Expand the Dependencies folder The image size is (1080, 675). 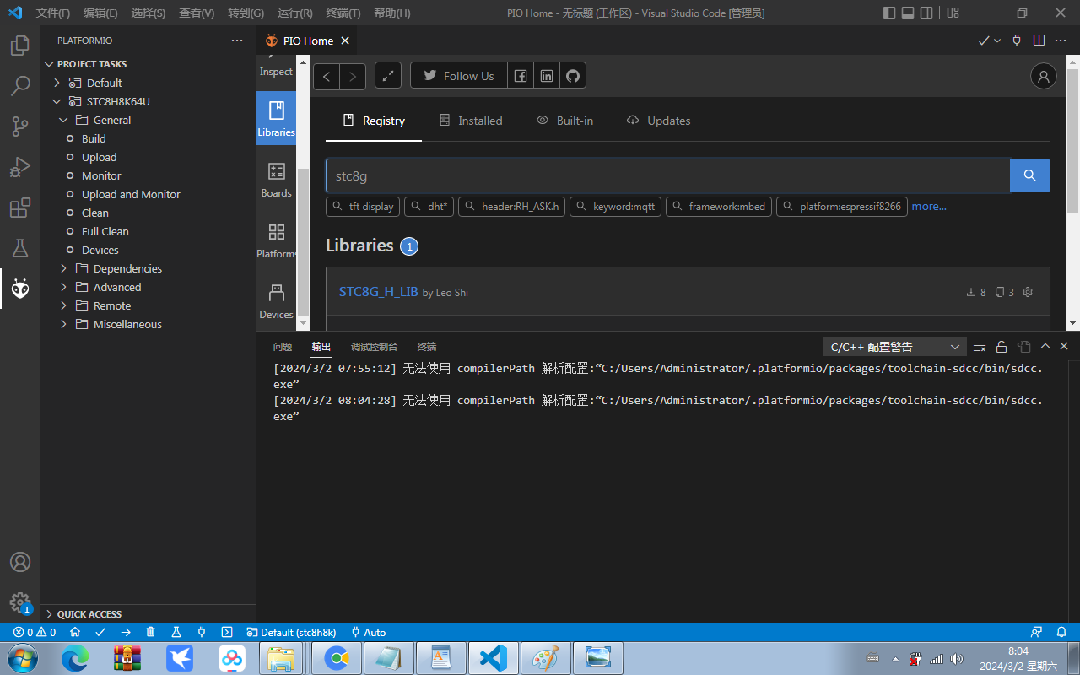(63, 268)
